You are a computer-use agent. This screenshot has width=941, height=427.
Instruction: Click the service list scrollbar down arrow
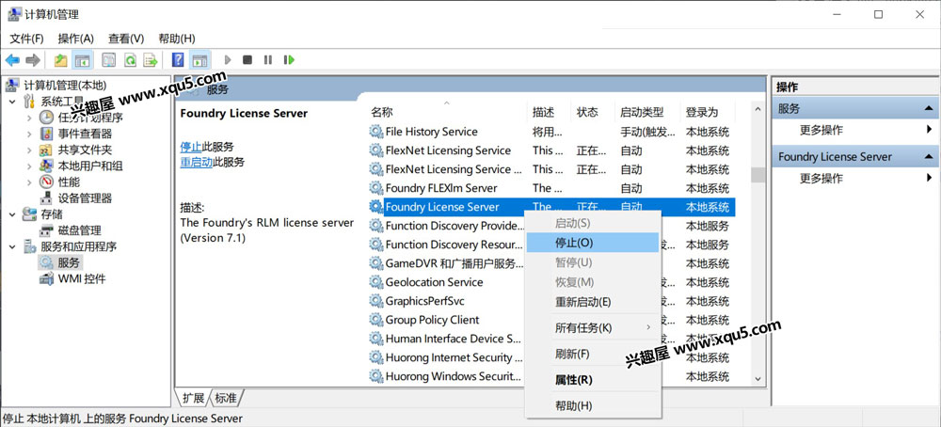pos(758,378)
